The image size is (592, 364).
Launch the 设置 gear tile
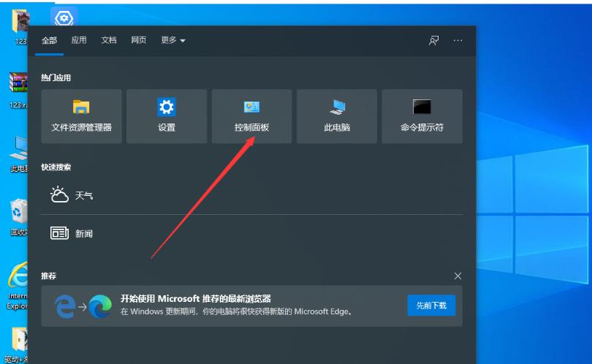[x=167, y=116]
